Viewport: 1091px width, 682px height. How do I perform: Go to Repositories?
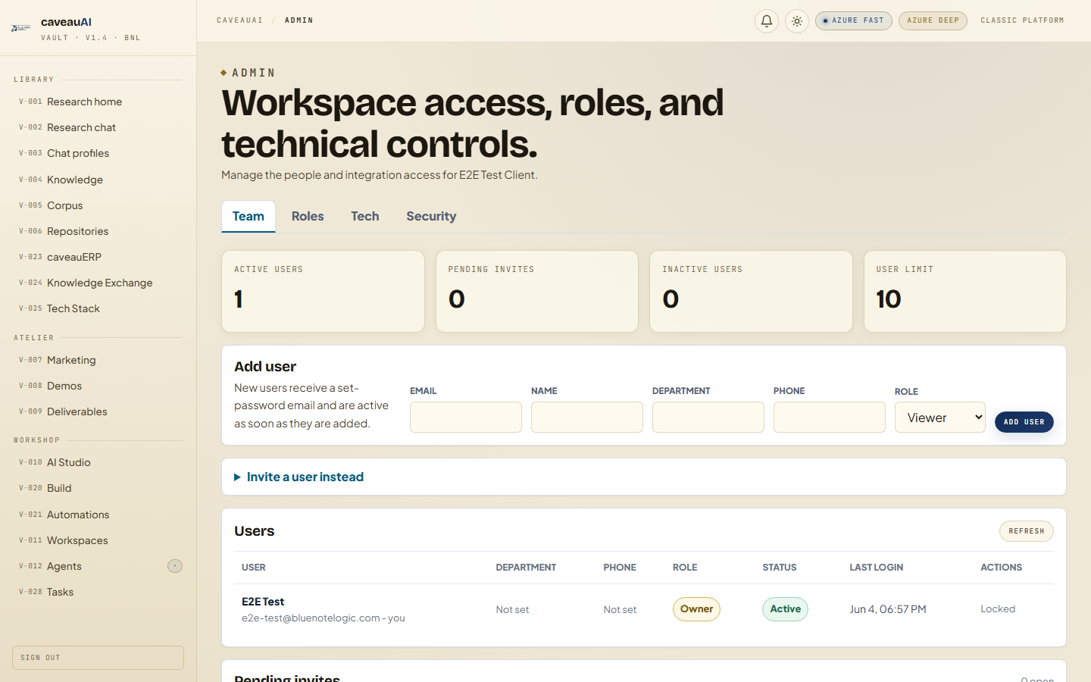98,231
